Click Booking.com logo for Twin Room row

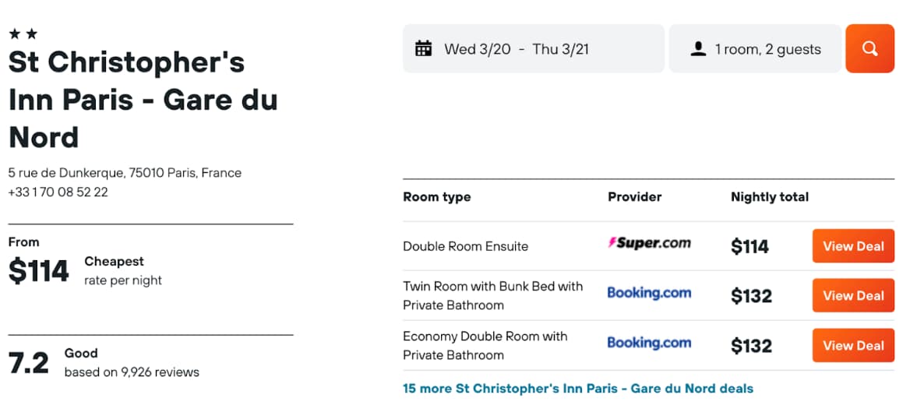click(x=650, y=293)
